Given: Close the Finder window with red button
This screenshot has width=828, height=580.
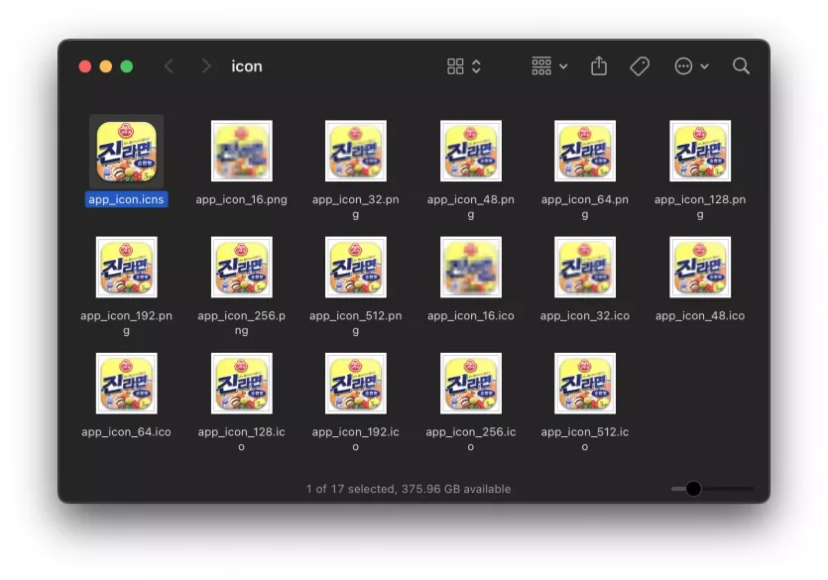Looking at the screenshot, I should click(x=85, y=66).
